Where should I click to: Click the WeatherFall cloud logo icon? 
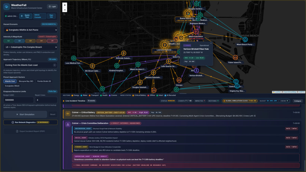(6, 6)
